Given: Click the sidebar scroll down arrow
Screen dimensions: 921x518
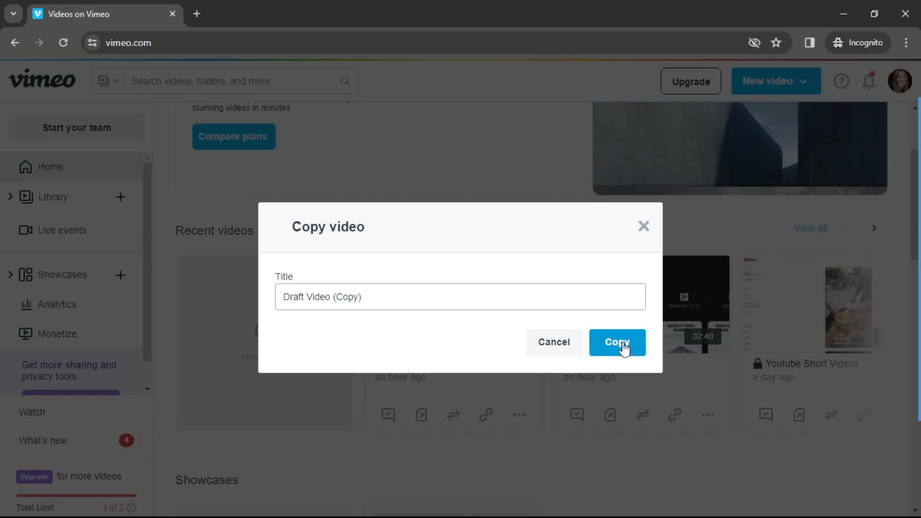Looking at the screenshot, I should coord(147,389).
